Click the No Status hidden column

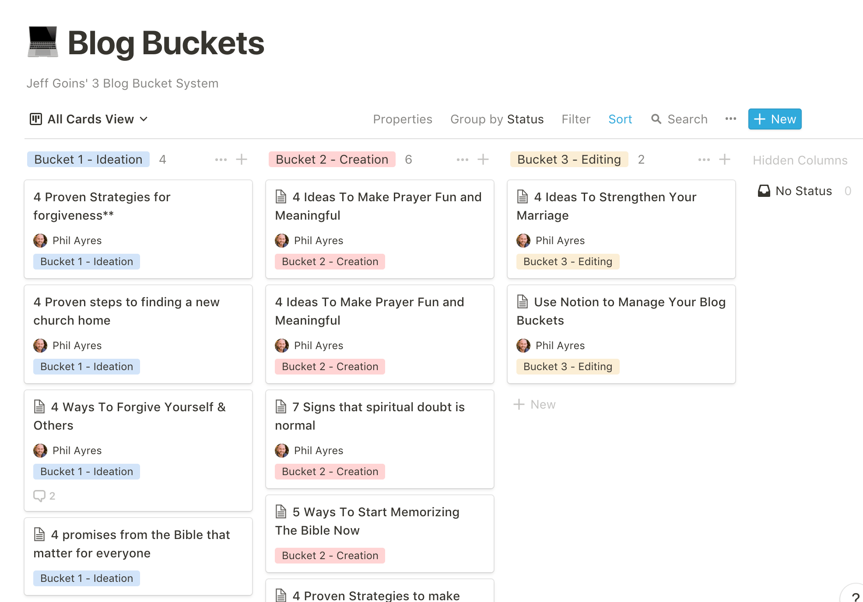tap(803, 191)
